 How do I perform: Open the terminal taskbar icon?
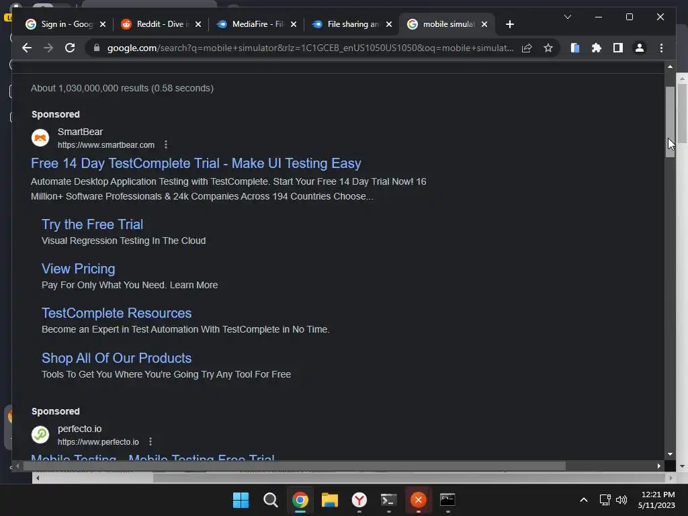click(x=389, y=500)
